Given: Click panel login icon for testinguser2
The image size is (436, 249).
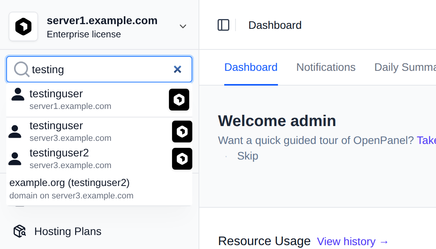Looking at the screenshot, I should pos(182,159).
